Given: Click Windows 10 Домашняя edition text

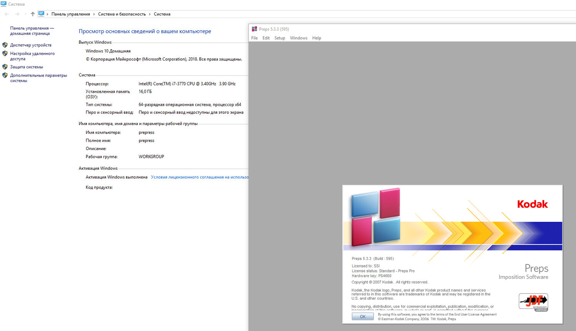Looking at the screenshot, I should (108, 51).
